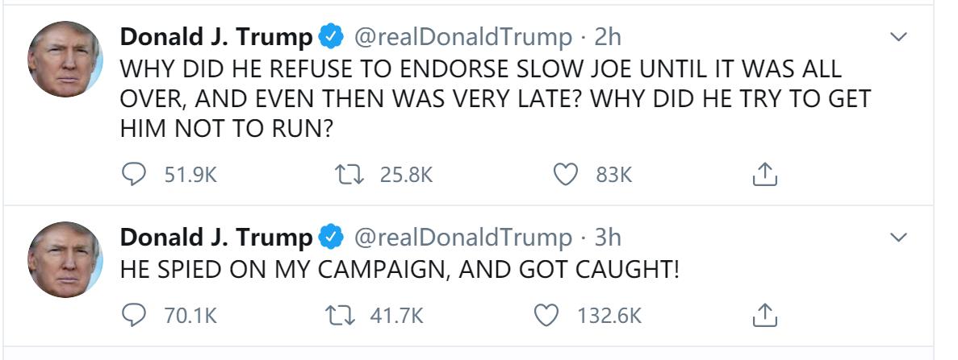Expand the chevron menu on 3h tweet
This screenshot has width=958, height=360.
pos(897,238)
